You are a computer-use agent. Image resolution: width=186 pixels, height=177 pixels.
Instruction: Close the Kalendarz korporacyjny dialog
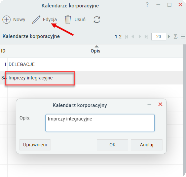160,104
